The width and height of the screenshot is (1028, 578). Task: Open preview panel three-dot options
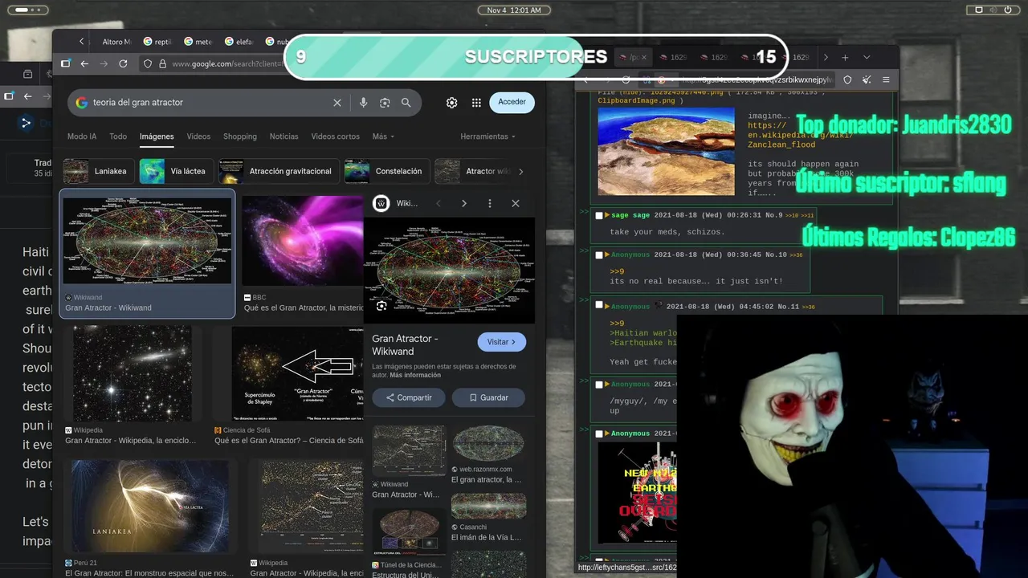(490, 204)
